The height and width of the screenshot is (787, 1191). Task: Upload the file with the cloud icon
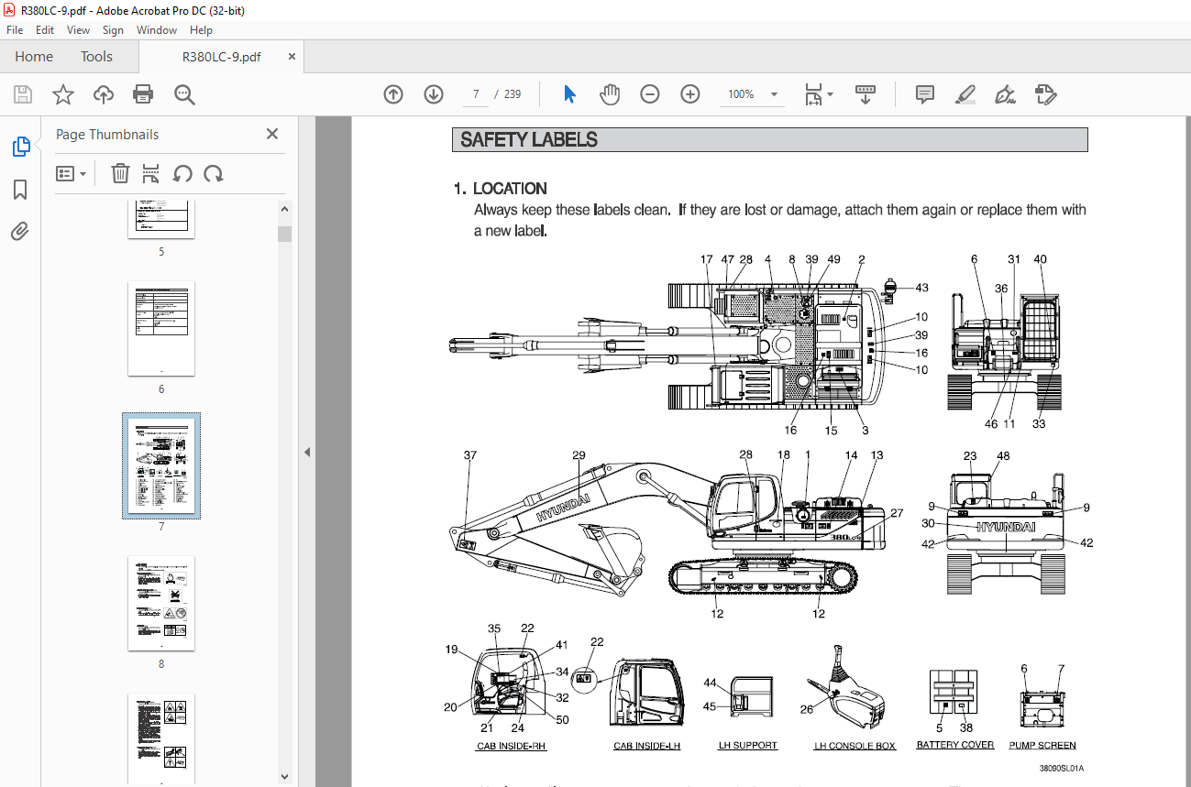103,94
